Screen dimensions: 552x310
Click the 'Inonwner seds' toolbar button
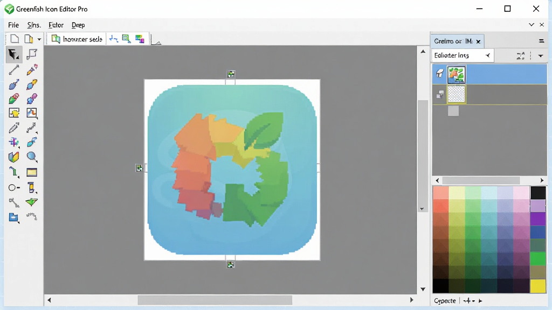(x=77, y=39)
